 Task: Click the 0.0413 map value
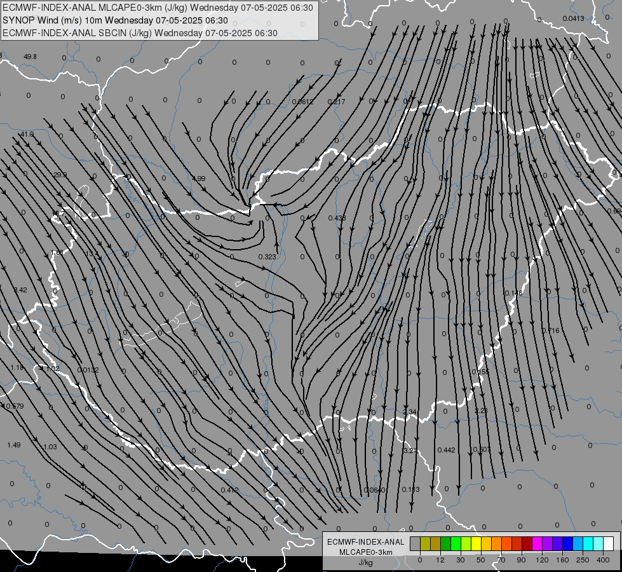573,18
